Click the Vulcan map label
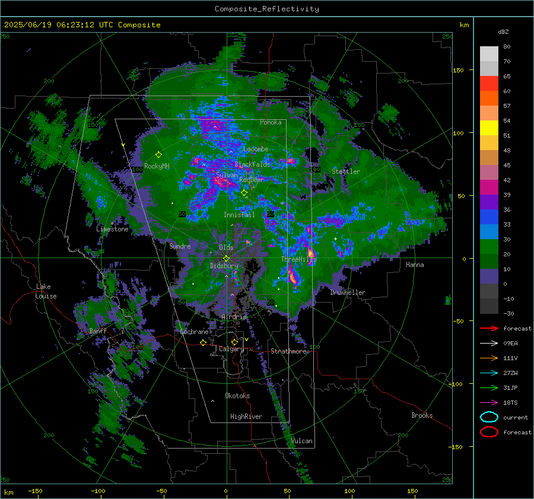The width and height of the screenshot is (534, 499). (302, 441)
